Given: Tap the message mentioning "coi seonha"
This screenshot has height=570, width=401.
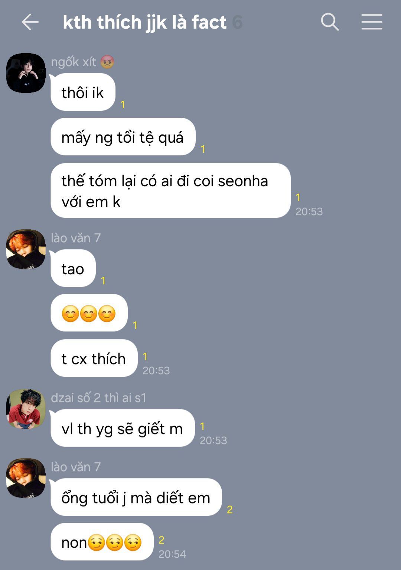Looking at the screenshot, I should pos(170,191).
